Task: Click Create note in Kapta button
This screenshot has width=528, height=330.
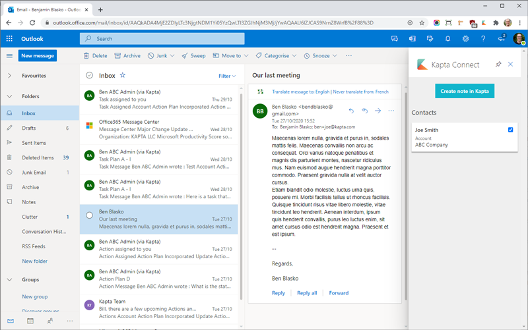Action: click(465, 91)
